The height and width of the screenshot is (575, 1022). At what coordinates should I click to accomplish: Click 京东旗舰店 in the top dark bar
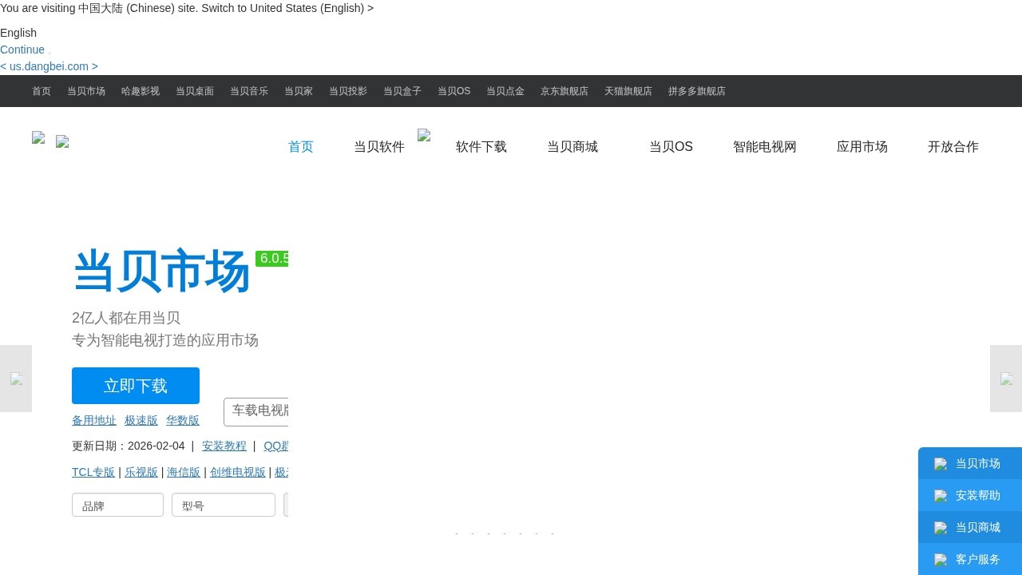(x=564, y=91)
